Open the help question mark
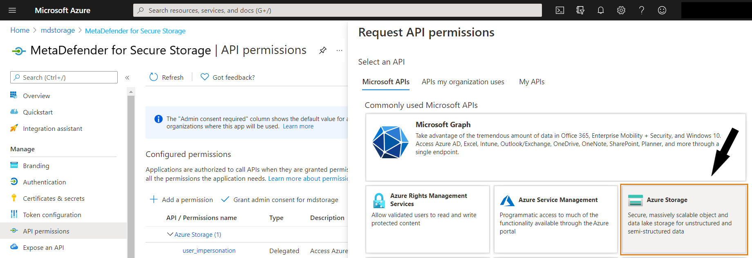 [x=642, y=10]
